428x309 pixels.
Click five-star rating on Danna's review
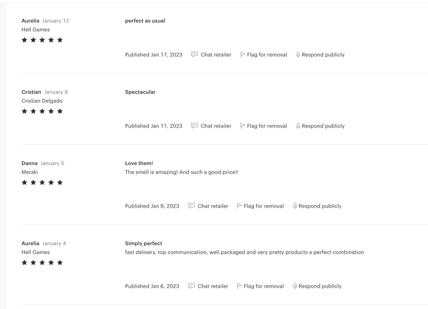pyautogui.click(x=42, y=182)
